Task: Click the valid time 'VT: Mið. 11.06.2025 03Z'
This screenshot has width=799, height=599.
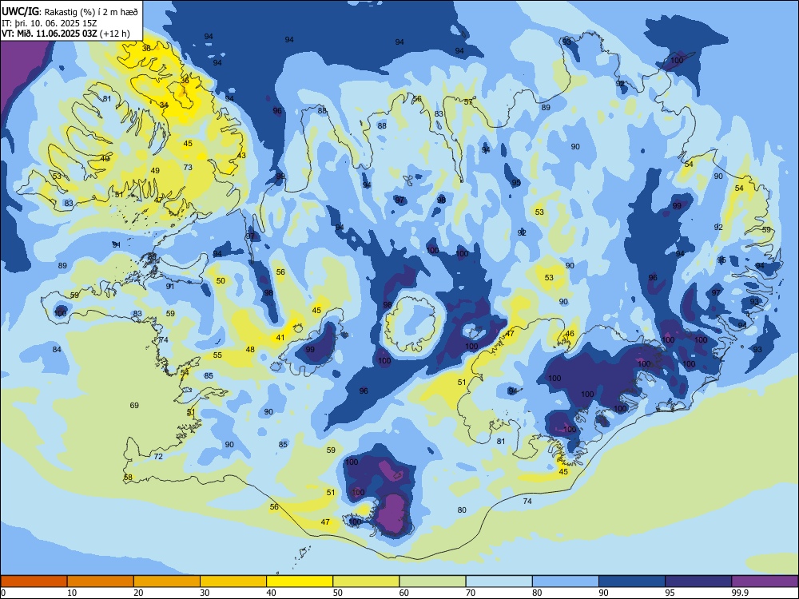Action: (x=49, y=34)
